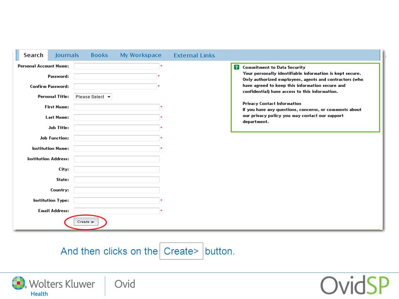Click the First Name field

point(116,107)
